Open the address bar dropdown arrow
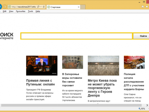149x112 pixels. (x=41, y=7)
